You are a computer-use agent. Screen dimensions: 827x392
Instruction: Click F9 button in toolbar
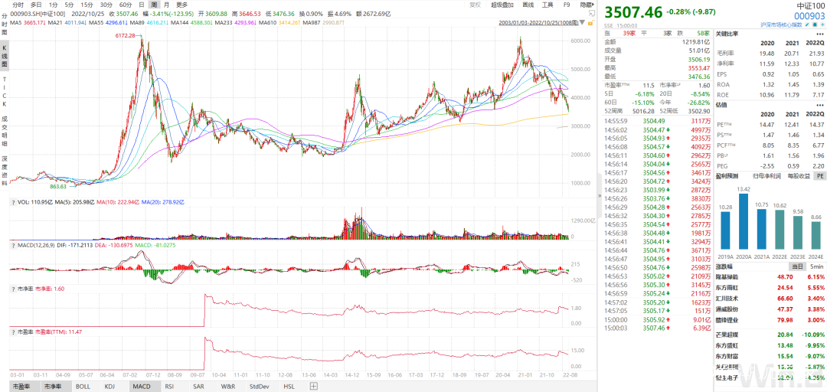(567, 5)
